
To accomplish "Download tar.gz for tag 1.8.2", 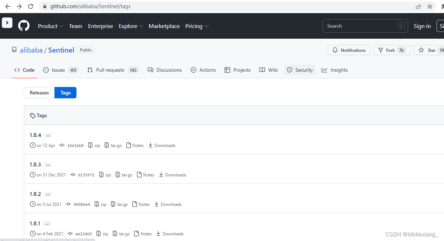I will click(x=119, y=204).
